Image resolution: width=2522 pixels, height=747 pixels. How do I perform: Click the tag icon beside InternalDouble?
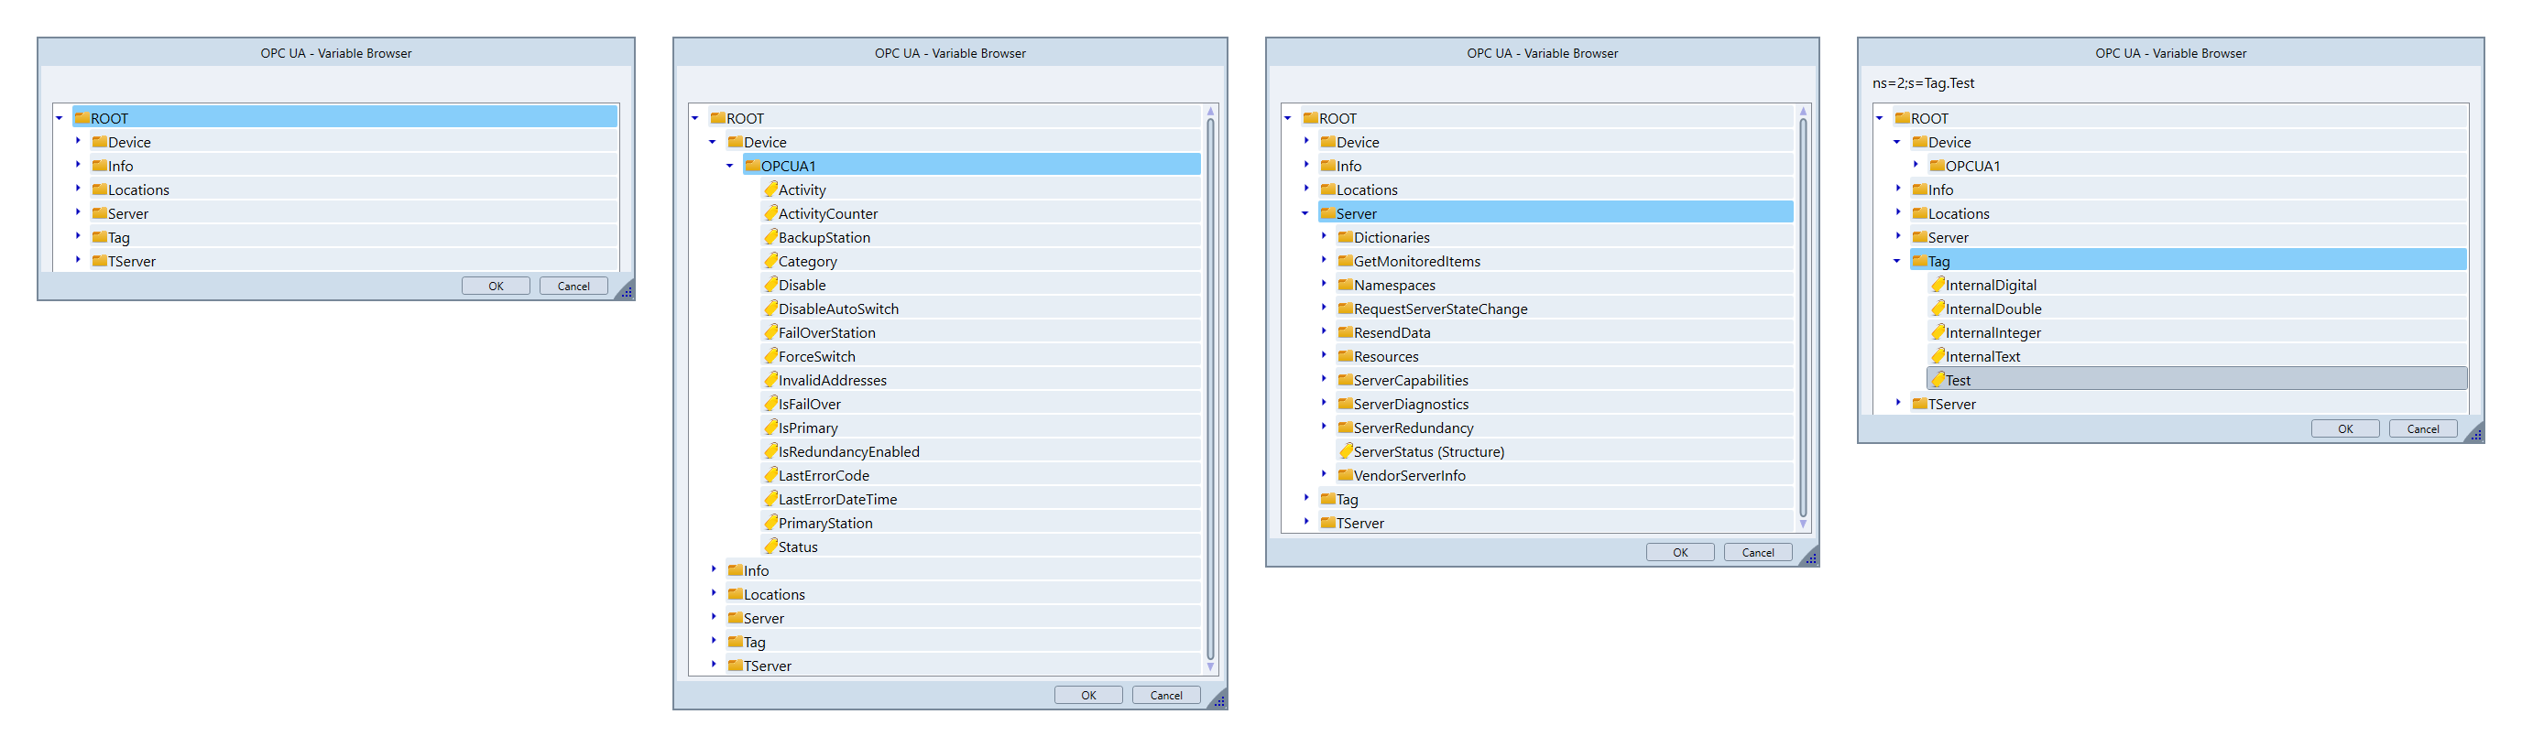point(1938,308)
